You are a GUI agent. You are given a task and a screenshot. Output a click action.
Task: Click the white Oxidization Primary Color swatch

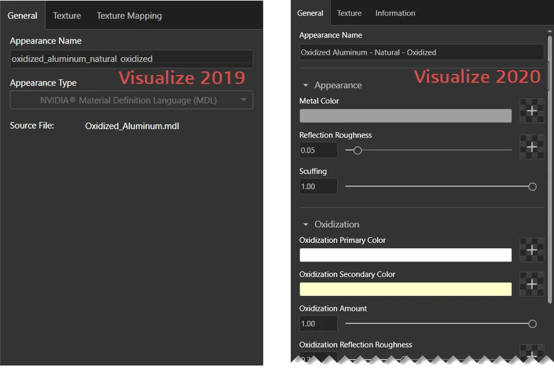405,255
